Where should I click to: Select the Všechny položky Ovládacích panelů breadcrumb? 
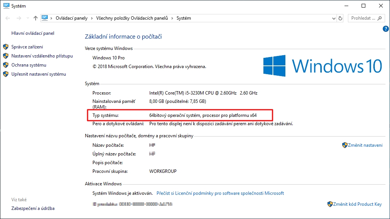coord(132,18)
